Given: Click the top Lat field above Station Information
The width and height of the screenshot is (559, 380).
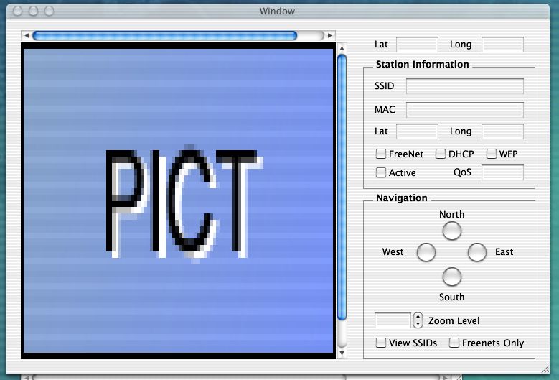Looking at the screenshot, I should (x=417, y=45).
